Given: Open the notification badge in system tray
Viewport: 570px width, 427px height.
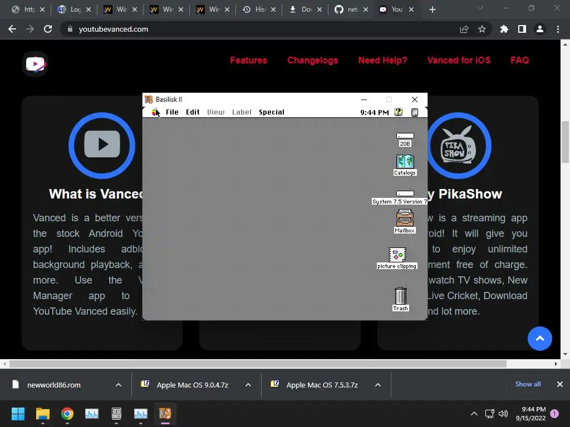Looking at the screenshot, I should [x=554, y=414].
